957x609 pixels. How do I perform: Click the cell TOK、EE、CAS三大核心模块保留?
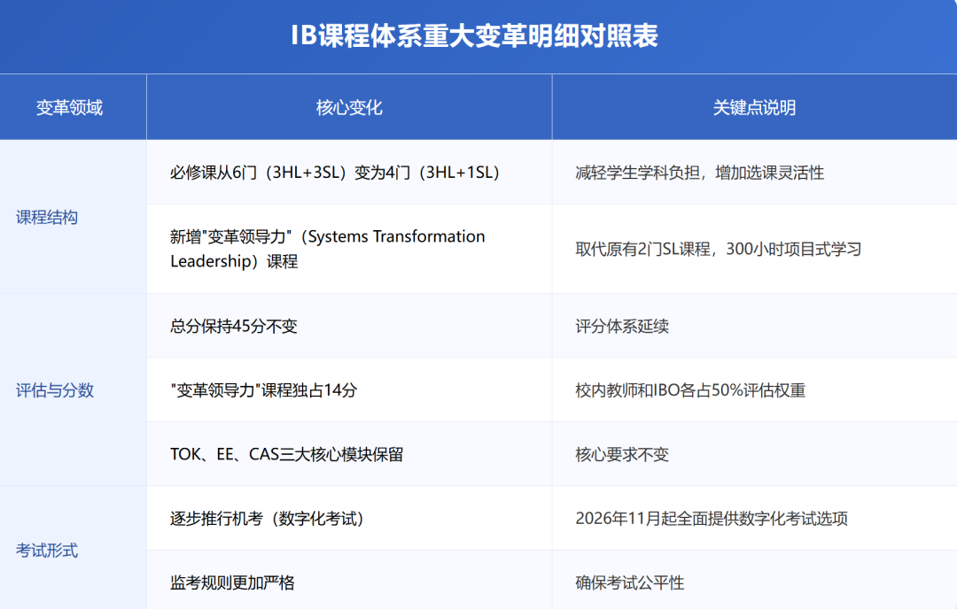[349, 454]
